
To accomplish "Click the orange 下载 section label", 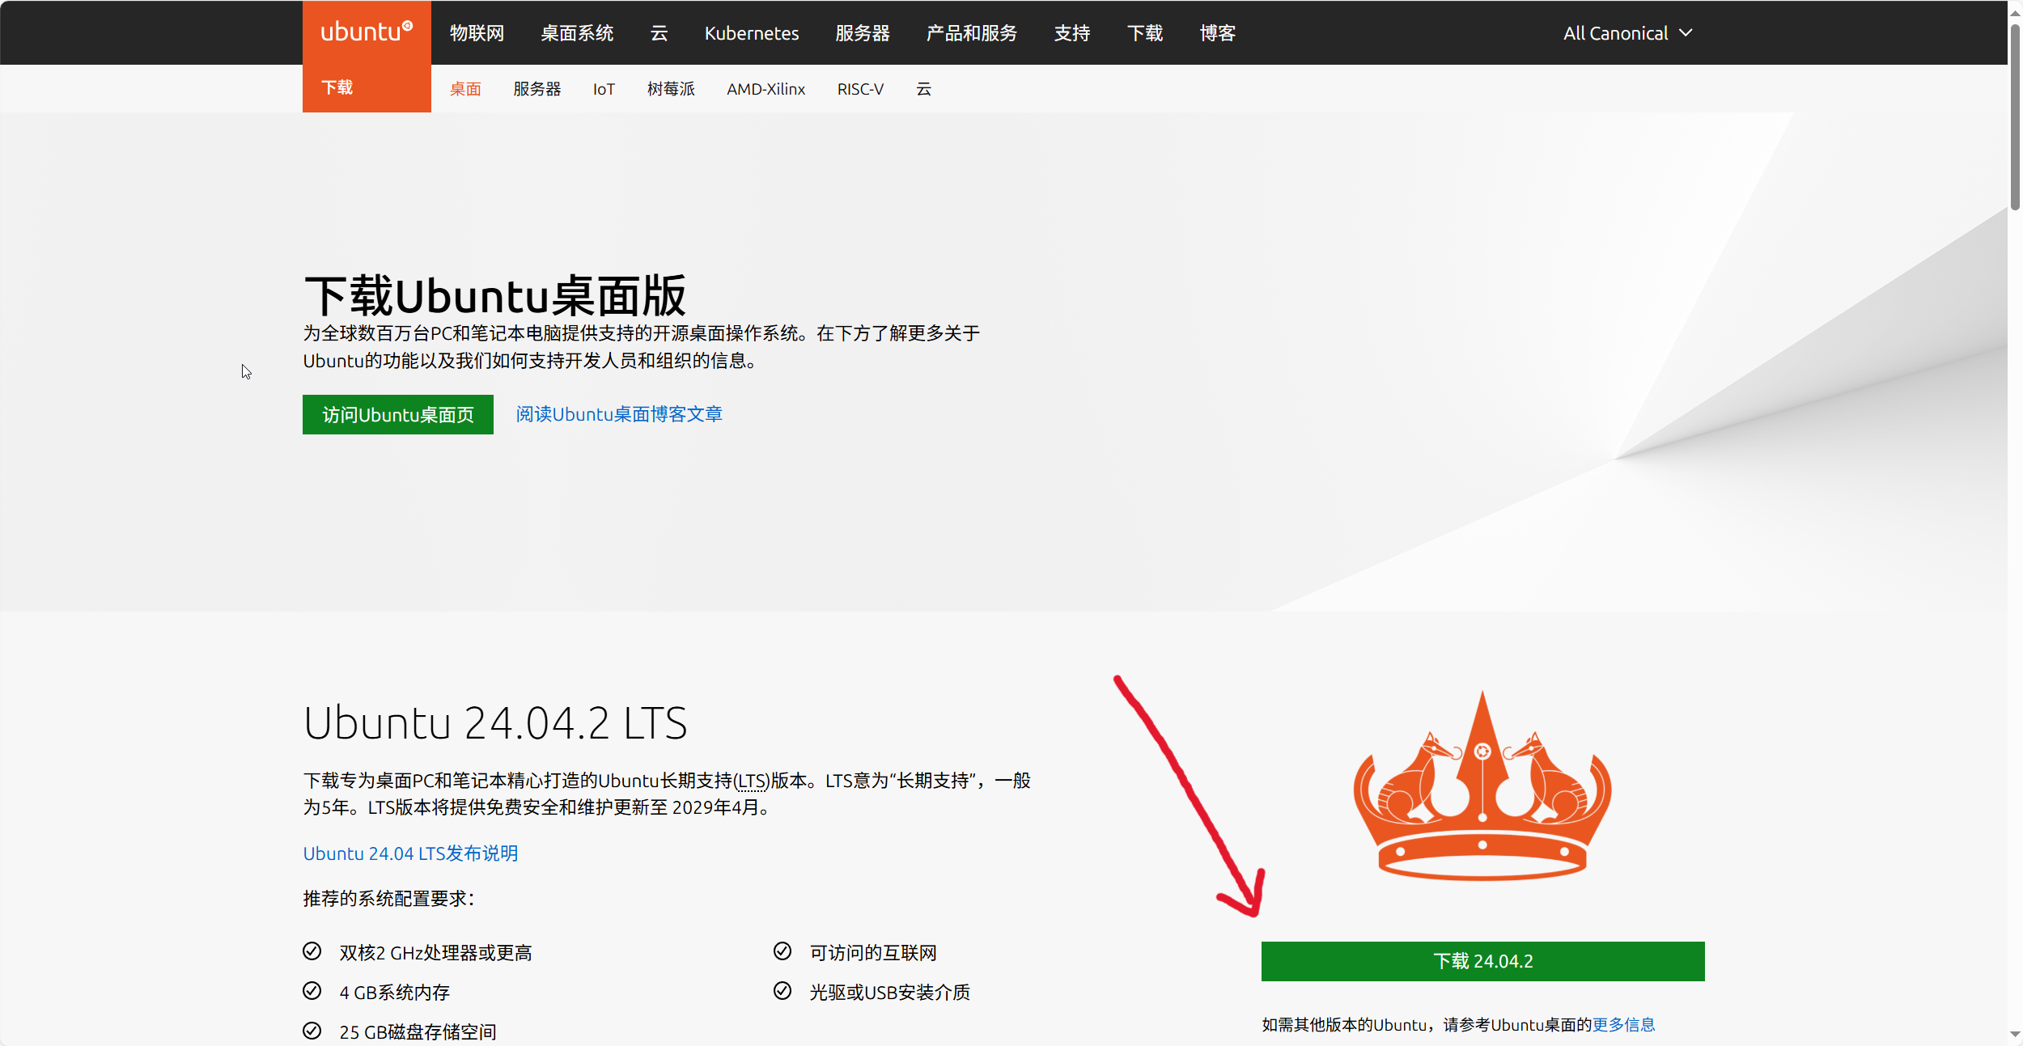I will point(337,87).
